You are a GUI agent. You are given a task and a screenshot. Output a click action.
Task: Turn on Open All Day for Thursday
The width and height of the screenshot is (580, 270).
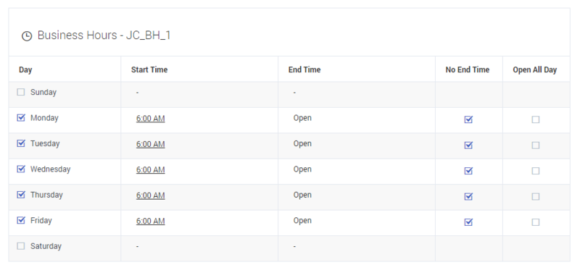[536, 196]
